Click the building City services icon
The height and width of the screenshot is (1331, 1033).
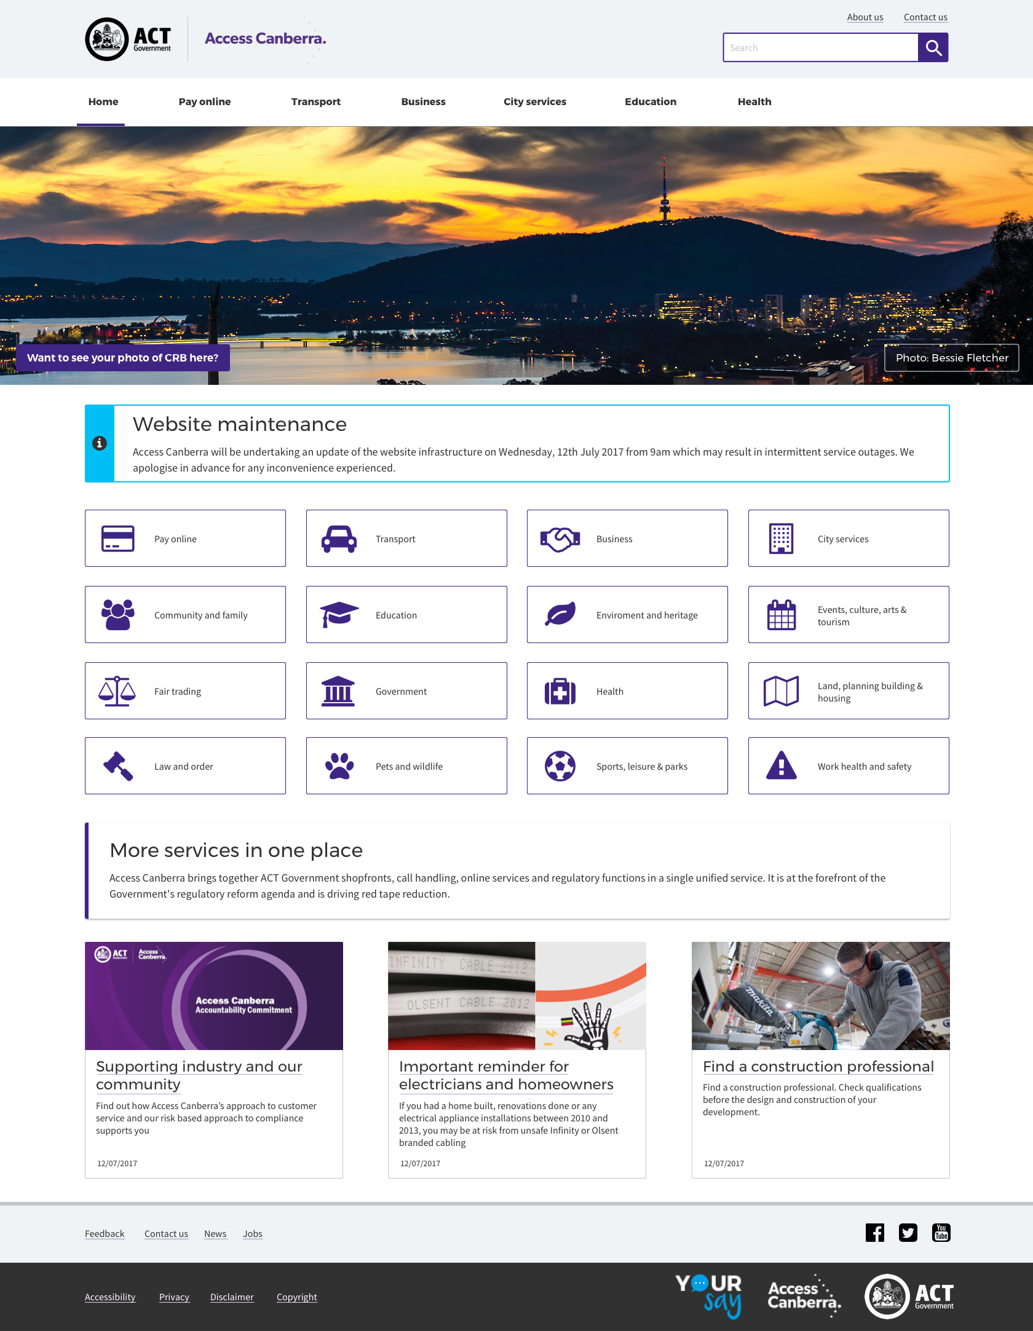point(782,539)
